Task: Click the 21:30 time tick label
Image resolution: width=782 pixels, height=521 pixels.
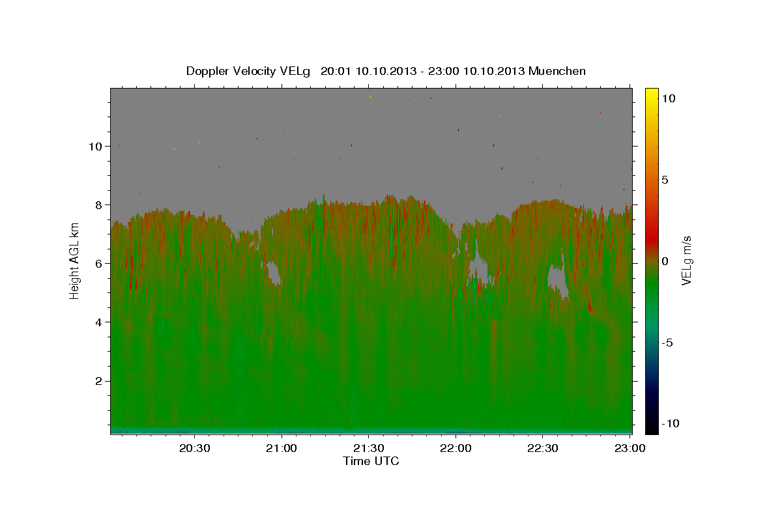Action: [x=368, y=448]
